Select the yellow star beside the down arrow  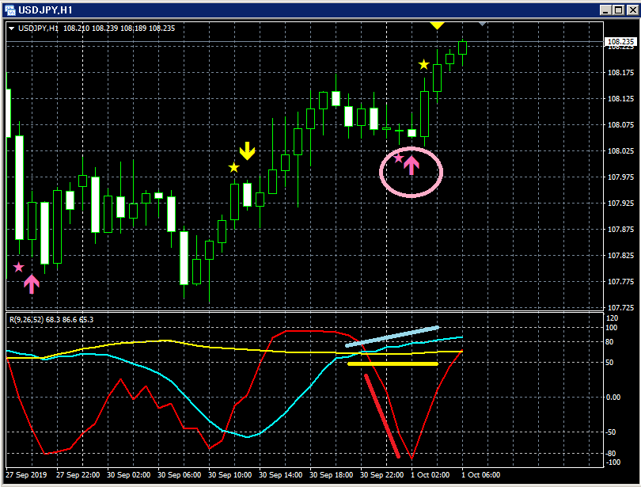[x=233, y=168]
